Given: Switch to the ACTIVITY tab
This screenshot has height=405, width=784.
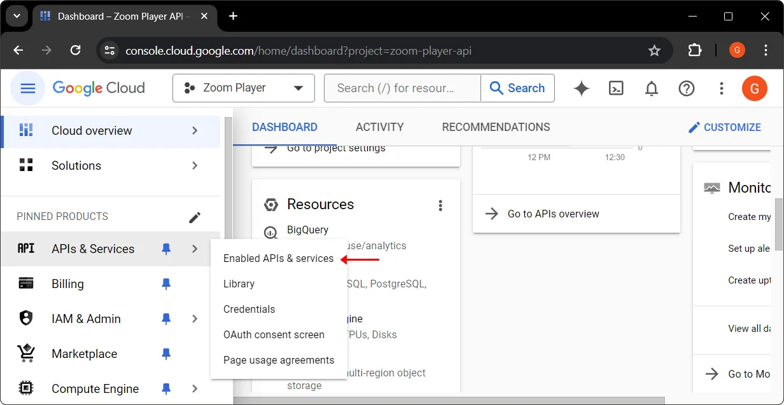Looking at the screenshot, I should tap(380, 127).
